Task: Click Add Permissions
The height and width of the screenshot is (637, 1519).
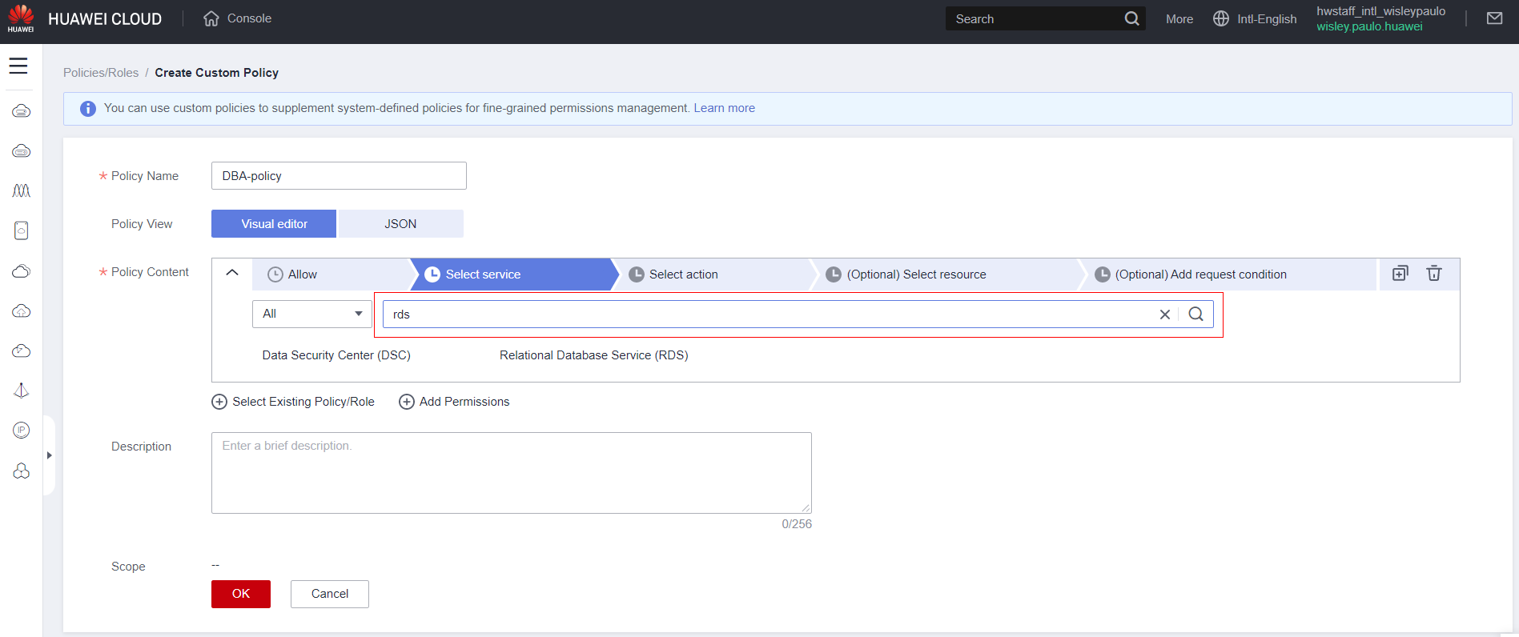Action: pyautogui.click(x=454, y=402)
